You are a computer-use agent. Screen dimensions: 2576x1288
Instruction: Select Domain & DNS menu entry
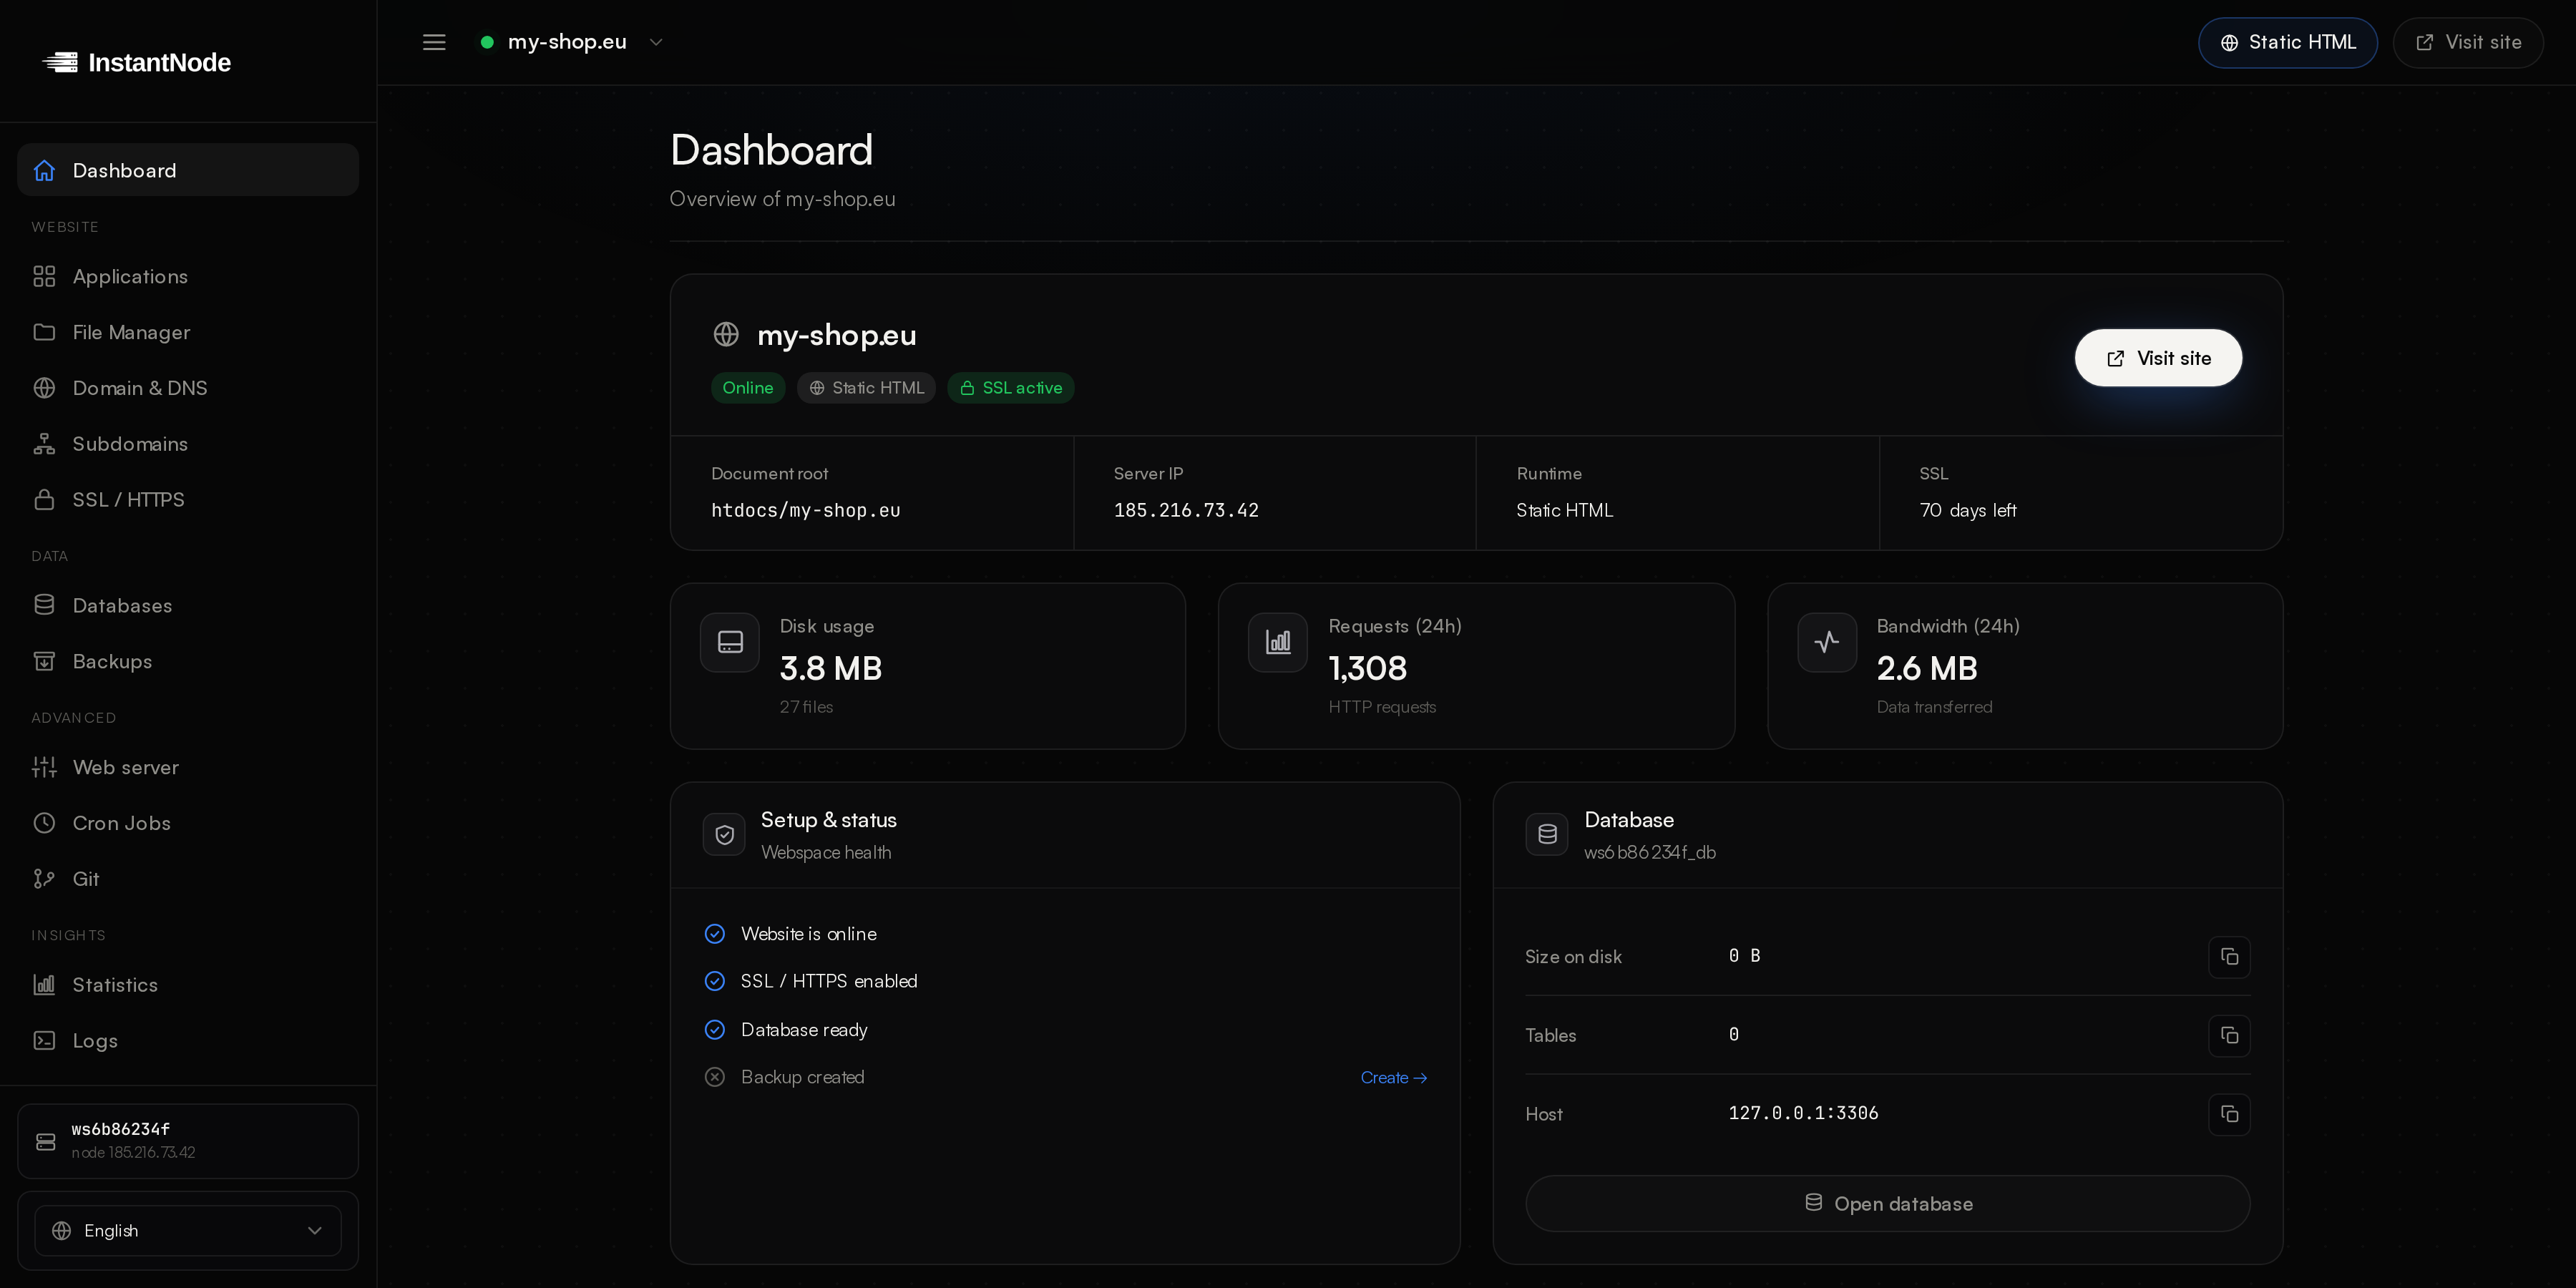click(x=188, y=388)
